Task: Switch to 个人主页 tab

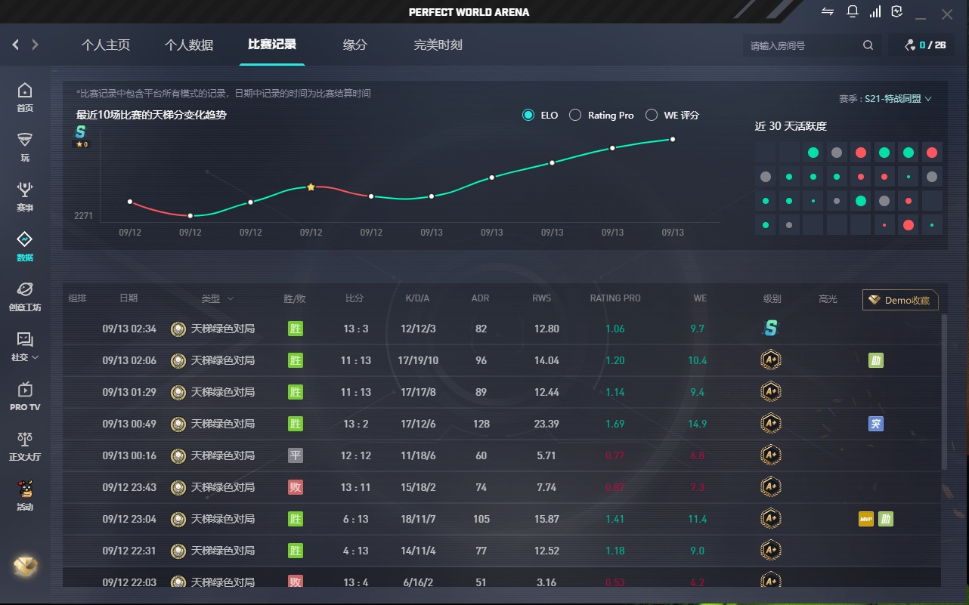Action: pos(106,45)
